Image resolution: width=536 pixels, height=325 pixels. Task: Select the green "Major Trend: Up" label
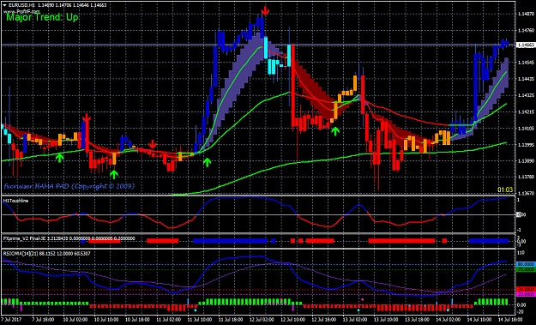coord(43,17)
